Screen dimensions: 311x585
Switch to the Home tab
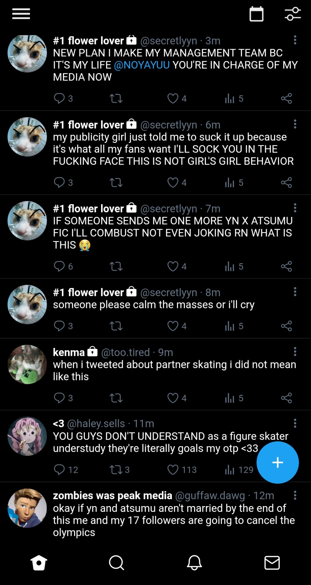tap(39, 562)
